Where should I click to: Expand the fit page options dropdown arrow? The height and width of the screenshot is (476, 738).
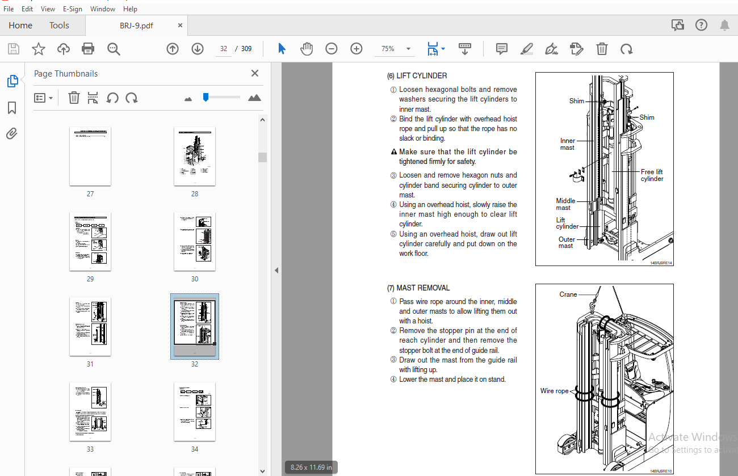click(443, 49)
